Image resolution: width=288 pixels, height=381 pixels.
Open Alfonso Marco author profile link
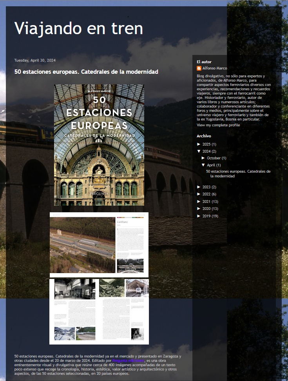pyautogui.click(x=214, y=68)
